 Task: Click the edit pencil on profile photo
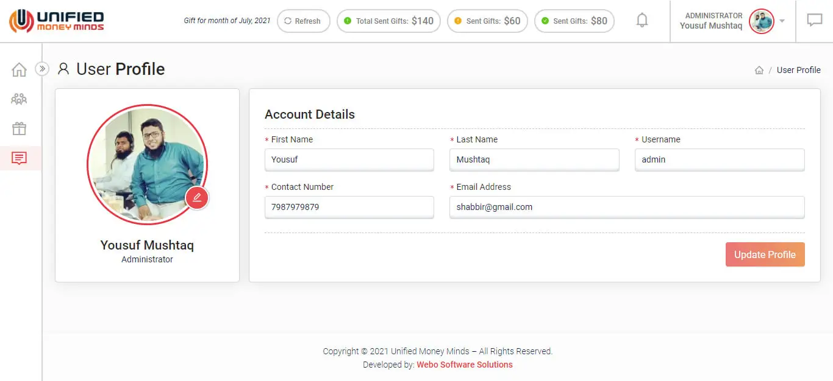[197, 198]
